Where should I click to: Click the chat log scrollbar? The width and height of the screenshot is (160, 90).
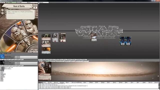tap(159, 86)
